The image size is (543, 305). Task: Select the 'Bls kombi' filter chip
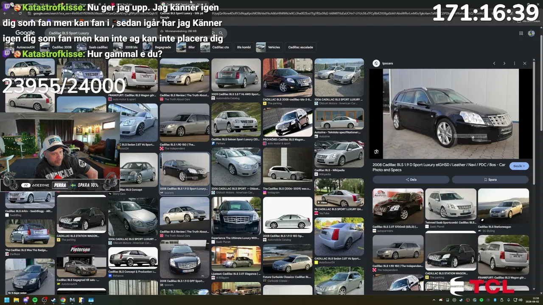(x=244, y=47)
